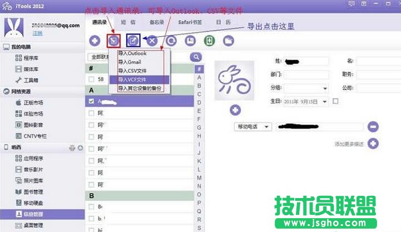401x232 pixels.
Task: Switch to the Safari书签 tab
Action: 190,22
